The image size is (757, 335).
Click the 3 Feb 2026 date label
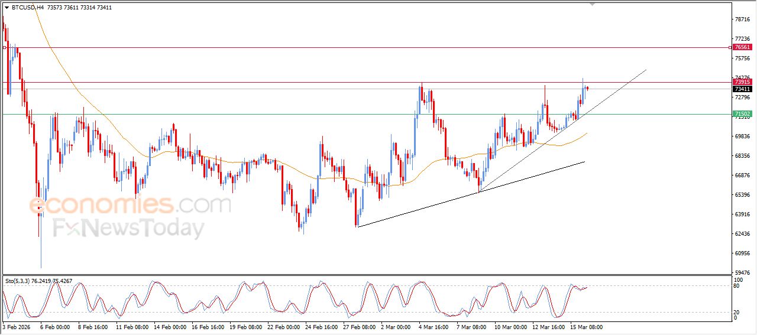(17, 327)
